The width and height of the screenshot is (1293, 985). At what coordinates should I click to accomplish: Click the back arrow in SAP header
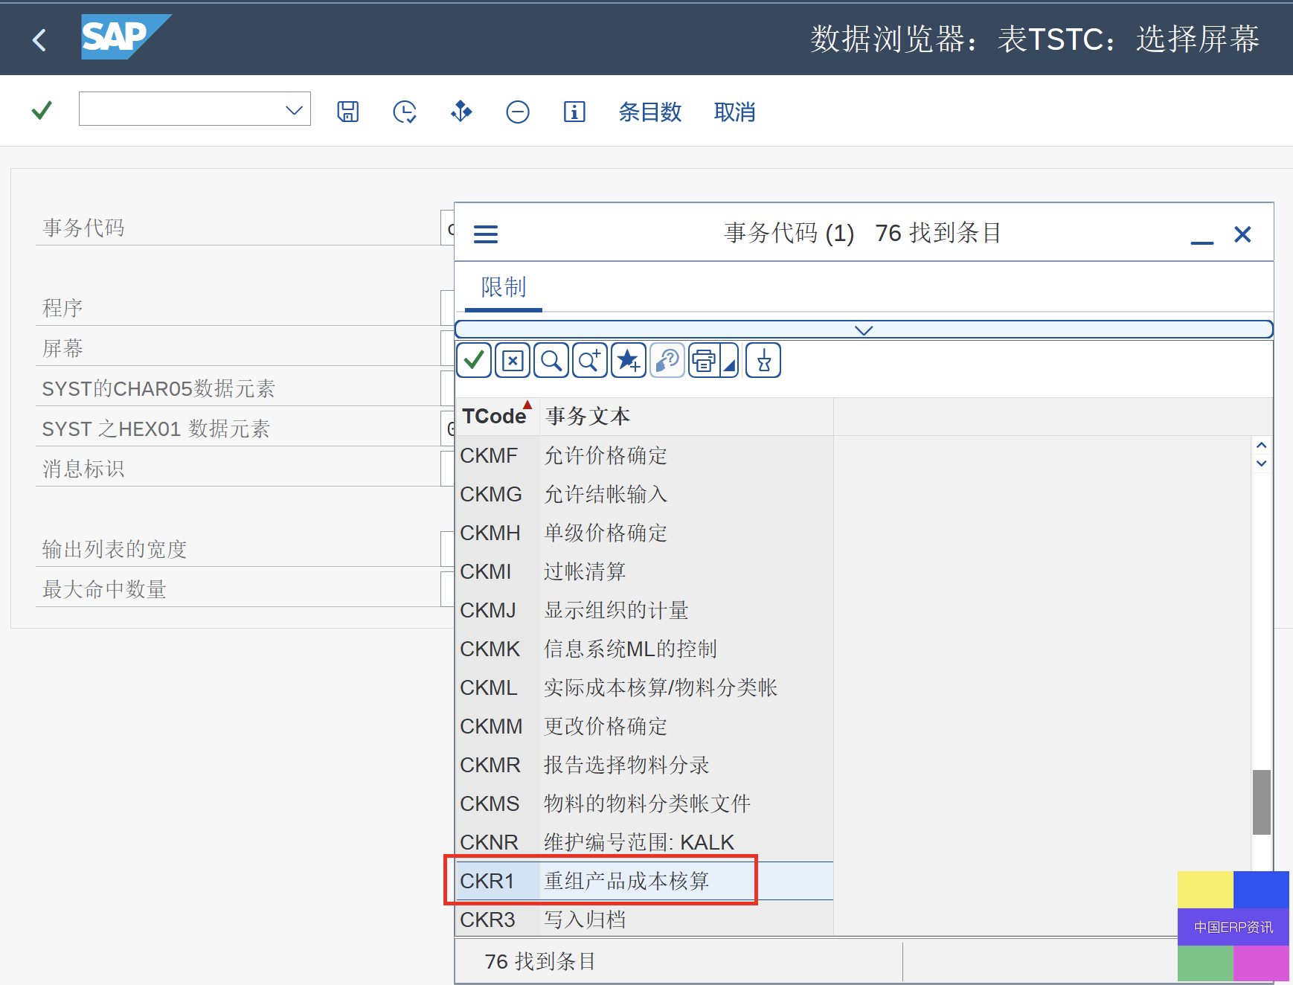[x=40, y=39]
